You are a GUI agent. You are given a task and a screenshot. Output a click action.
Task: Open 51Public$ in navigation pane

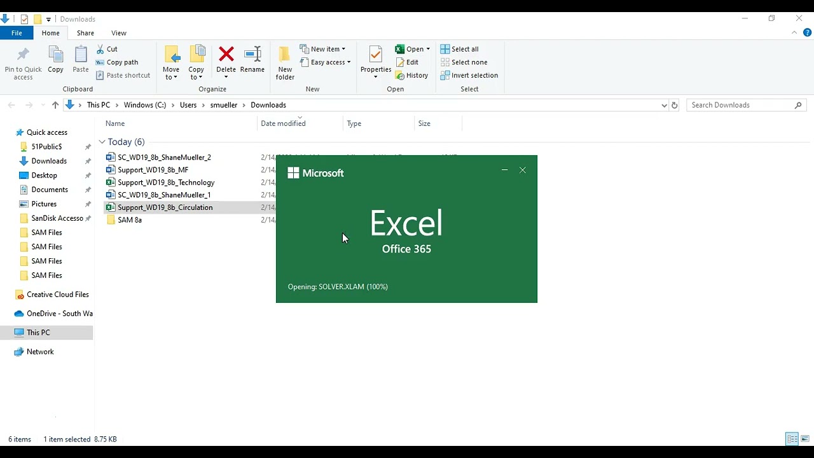click(46, 147)
